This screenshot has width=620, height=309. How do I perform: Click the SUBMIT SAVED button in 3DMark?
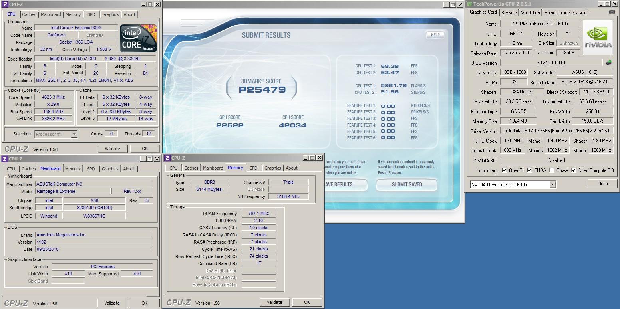[x=407, y=184]
